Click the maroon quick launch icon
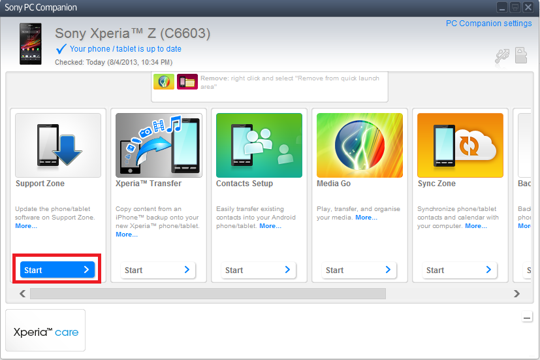 (187, 82)
